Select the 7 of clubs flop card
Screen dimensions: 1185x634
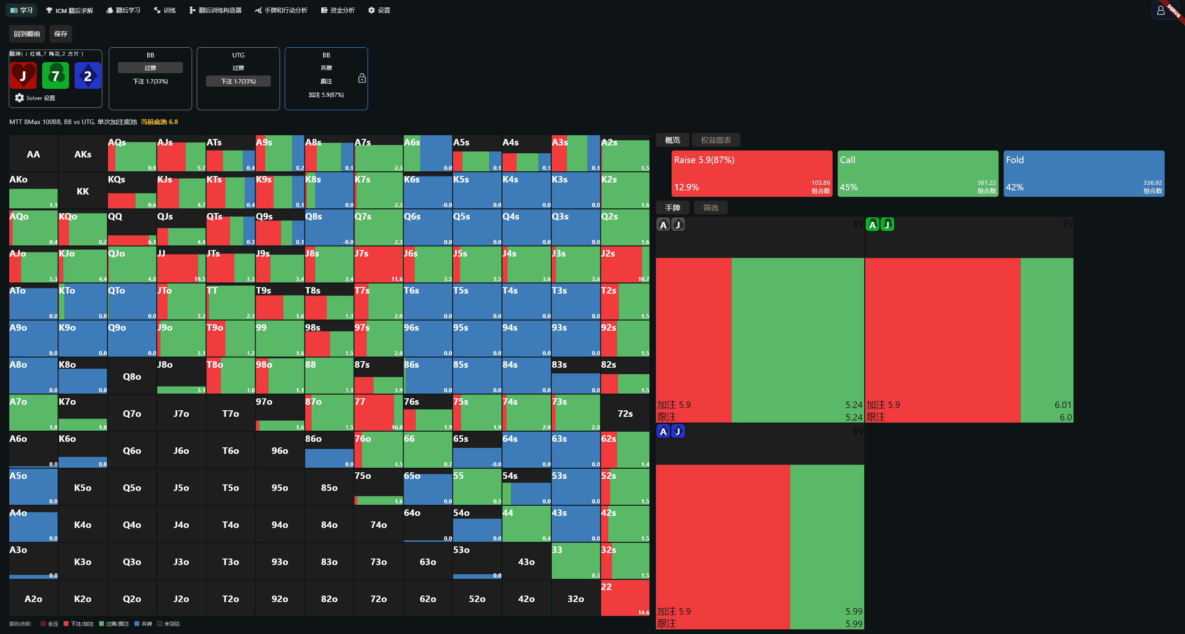point(56,75)
